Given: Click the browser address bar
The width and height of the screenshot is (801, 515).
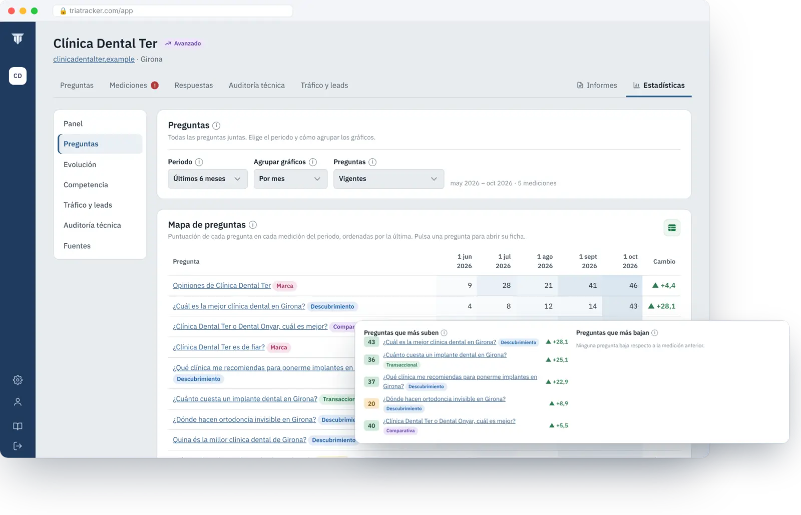Looking at the screenshot, I should point(173,11).
